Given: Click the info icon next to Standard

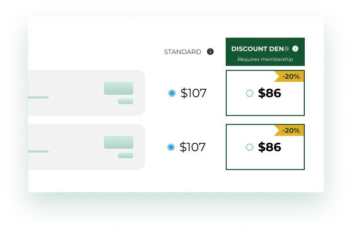Looking at the screenshot, I should coord(210,52).
